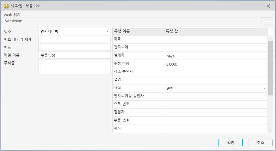Focus the 번호 number field
The image size is (276, 151).
[75, 47]
